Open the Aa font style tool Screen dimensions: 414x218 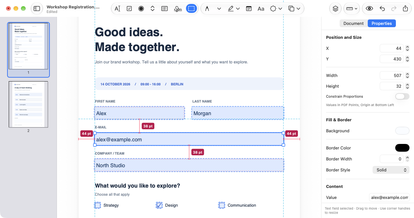coord(261,9)
